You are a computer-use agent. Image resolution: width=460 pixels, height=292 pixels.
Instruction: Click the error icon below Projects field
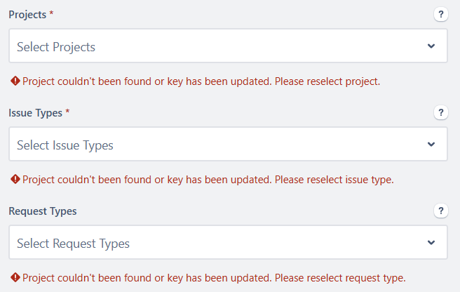[x=15, y=81]
